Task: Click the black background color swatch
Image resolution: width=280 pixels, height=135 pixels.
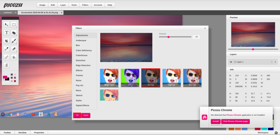Action: coord(7,79)
